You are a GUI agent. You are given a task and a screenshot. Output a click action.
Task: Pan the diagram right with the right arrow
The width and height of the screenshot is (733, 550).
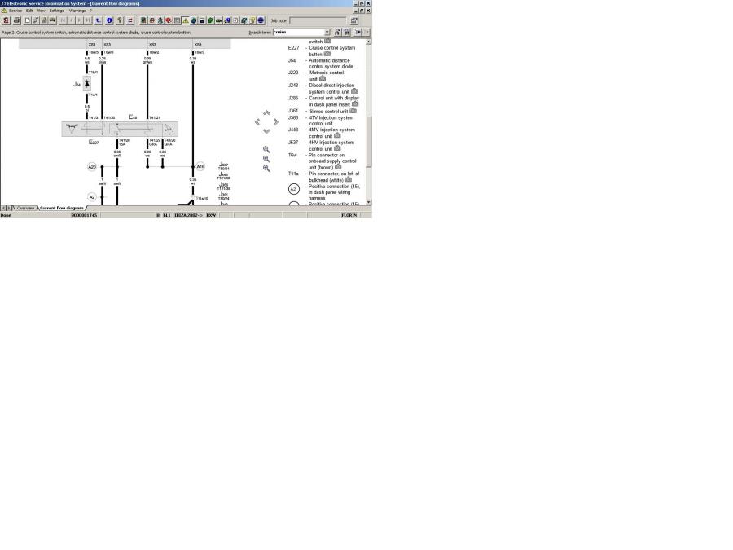[276, 122]
